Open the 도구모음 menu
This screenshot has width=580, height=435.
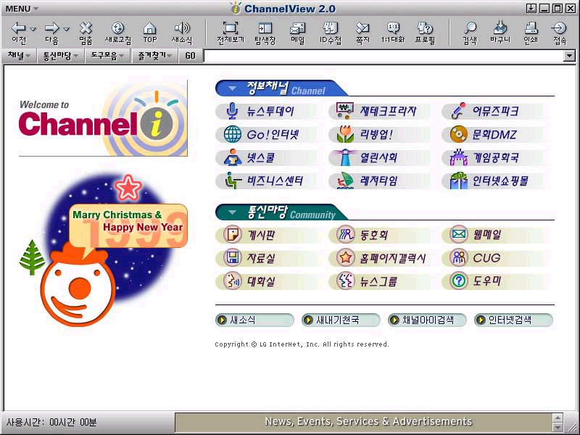107,56
